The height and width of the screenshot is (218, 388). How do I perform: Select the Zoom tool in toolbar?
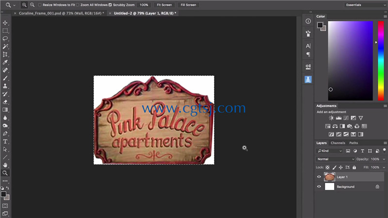coord(5,173)
